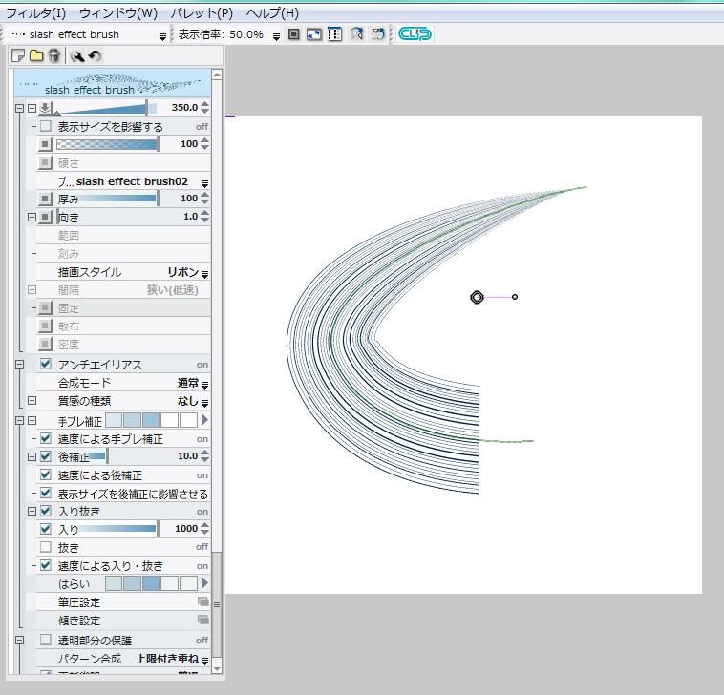Expand the 質感の種類 tree node

click(32, 401)
